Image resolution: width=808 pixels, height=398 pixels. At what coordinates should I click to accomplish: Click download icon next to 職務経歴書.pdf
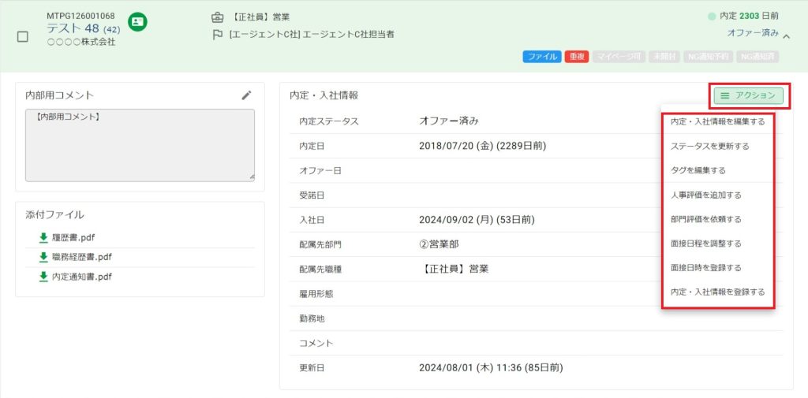click(x=43, y=257)
